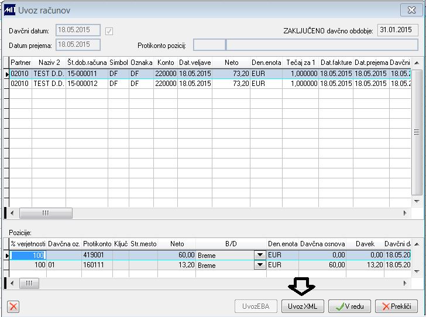
Task: Cancel with the Prekliči button
Action: [396, 306]
